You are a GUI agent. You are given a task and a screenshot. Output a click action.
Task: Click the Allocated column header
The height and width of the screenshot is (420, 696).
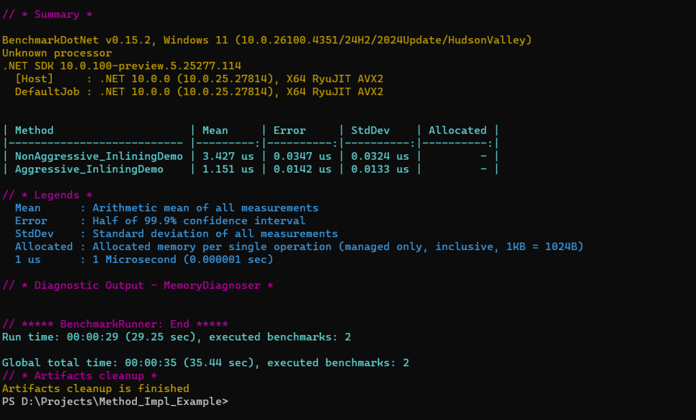click(x=457, y=130)
